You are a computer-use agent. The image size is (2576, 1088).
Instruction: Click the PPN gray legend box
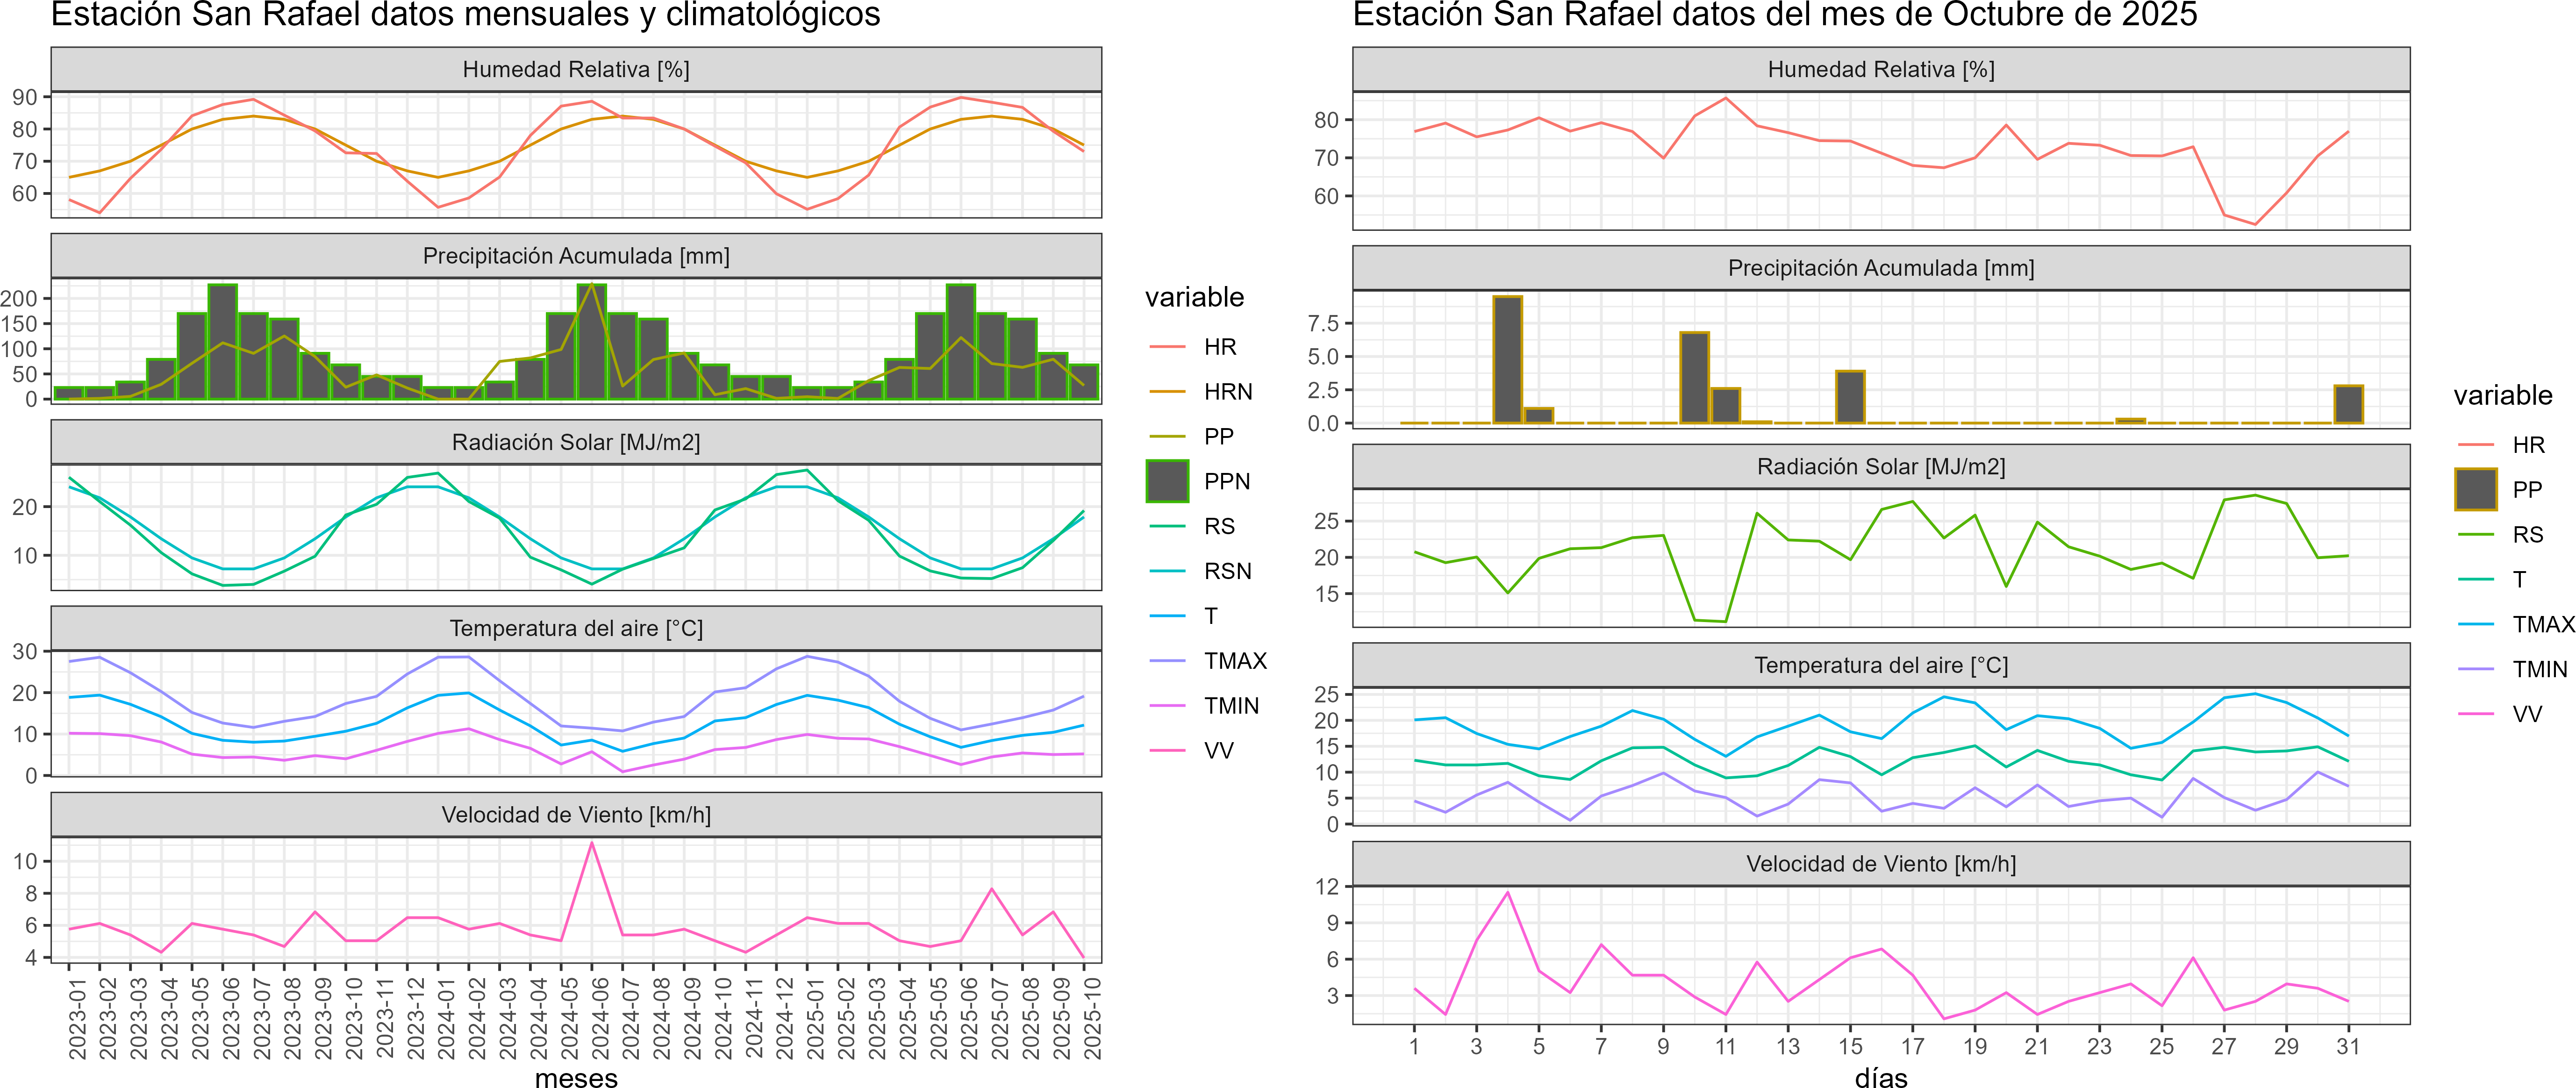point(1167,481)
